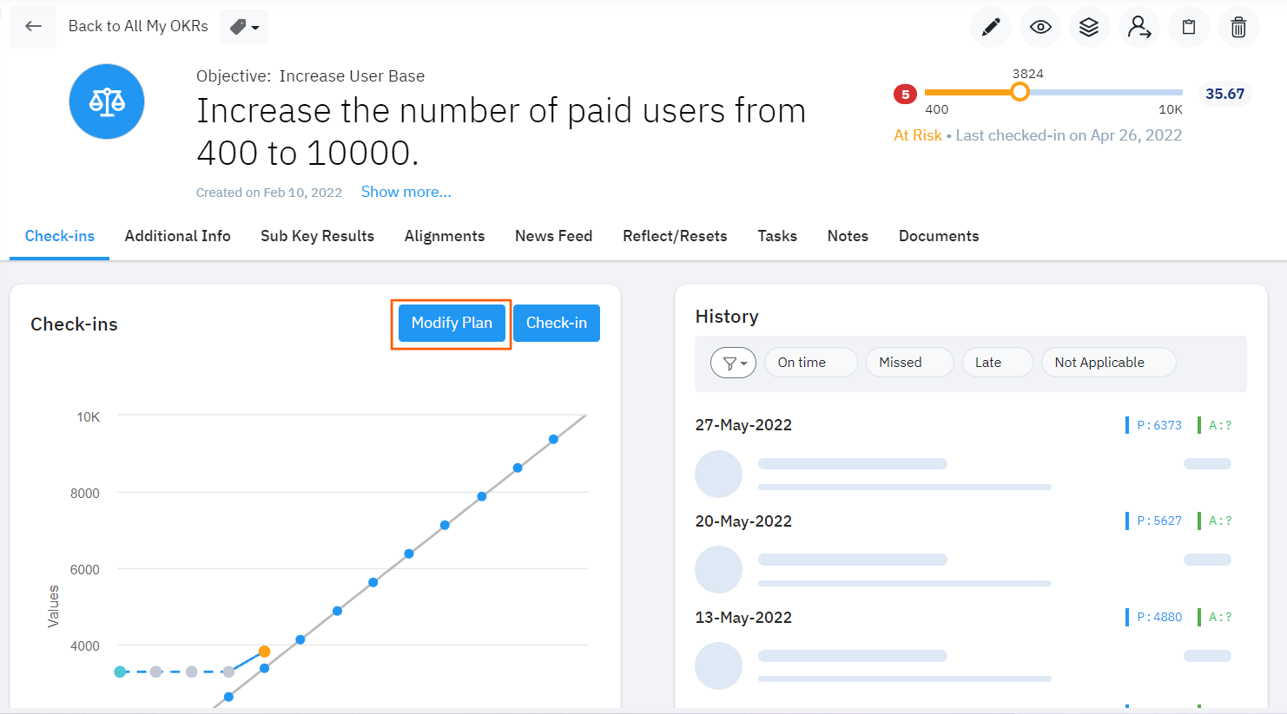Click the red badge showing 5
Image resolution: width=1287 pixels, height=714 pixels.
click(x=905, y=94)
